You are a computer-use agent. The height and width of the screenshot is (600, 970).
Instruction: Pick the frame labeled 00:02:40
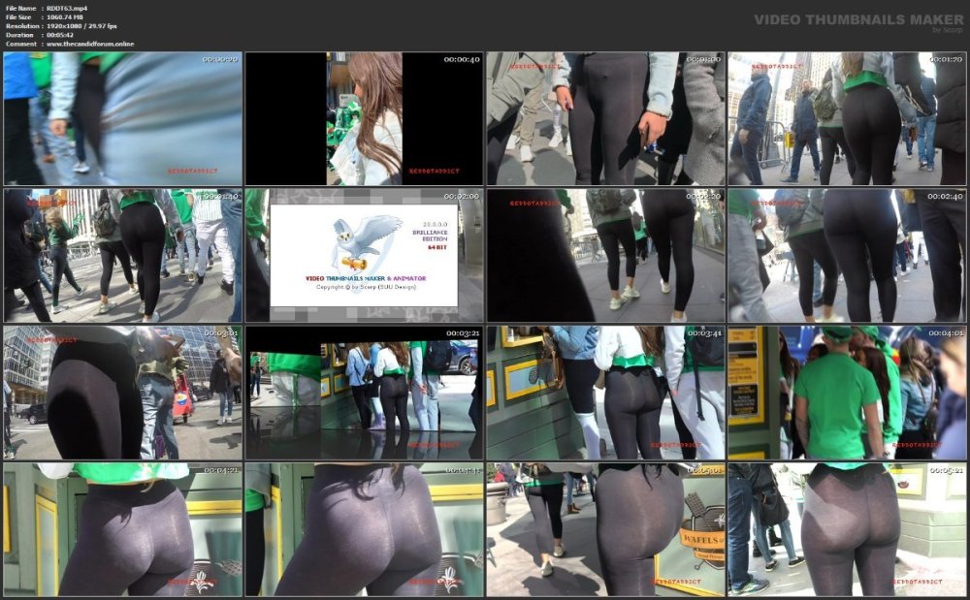[x=847, y=256]
